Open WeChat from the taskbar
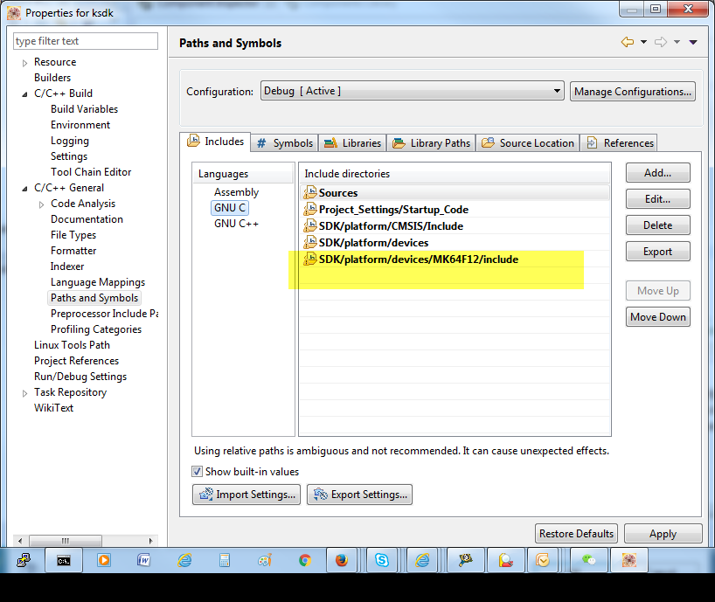 588,559
